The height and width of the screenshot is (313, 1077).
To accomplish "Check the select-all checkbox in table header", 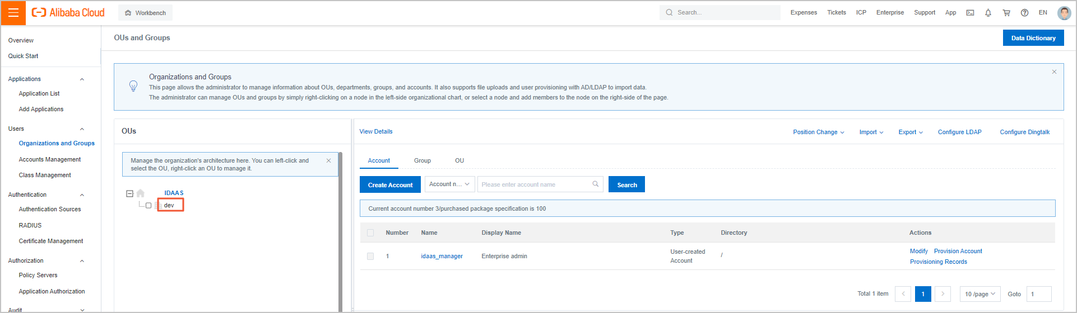I will tap(370, 233).
